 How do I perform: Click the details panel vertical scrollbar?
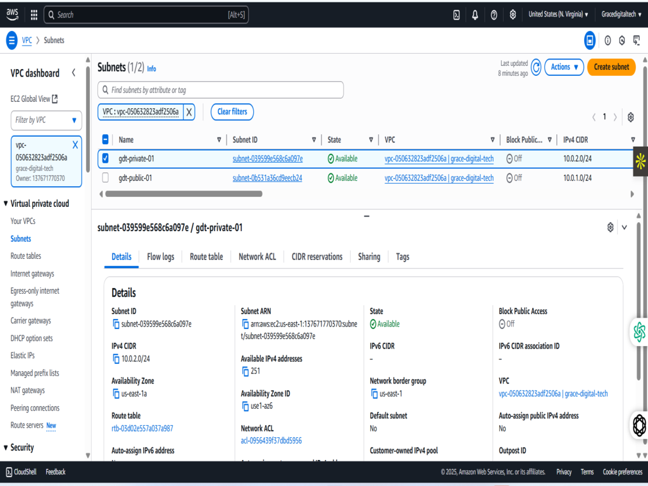click(639, 302)
